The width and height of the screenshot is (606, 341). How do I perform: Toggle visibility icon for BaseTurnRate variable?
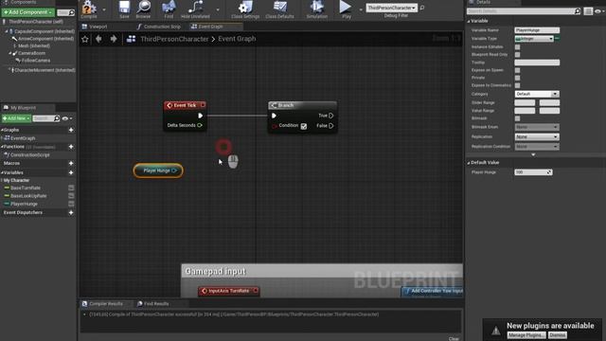point(71,188)
